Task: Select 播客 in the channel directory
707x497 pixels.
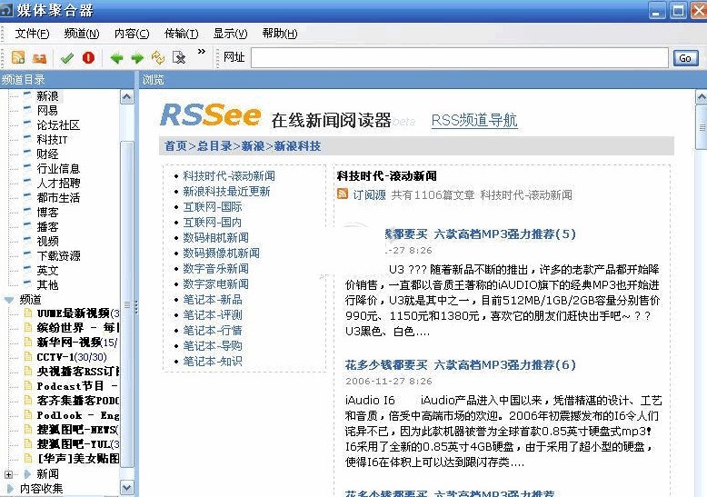Action: (x=47, y=227)
